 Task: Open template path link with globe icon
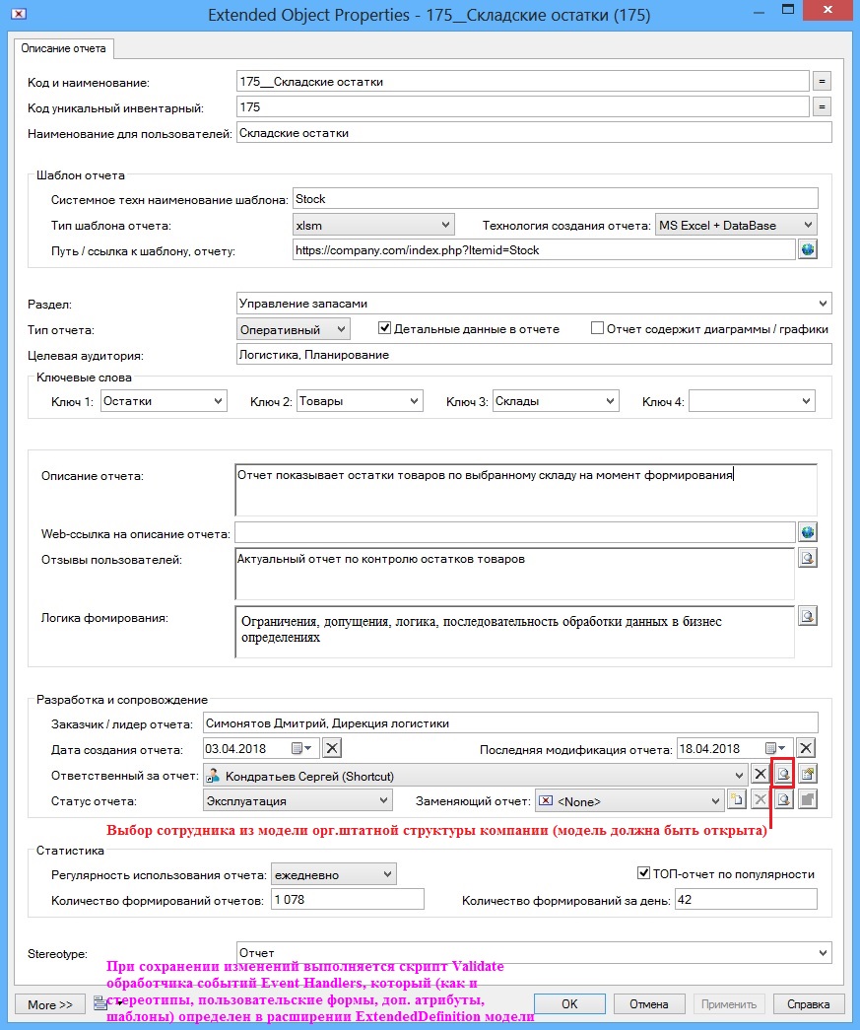point(808,249)
